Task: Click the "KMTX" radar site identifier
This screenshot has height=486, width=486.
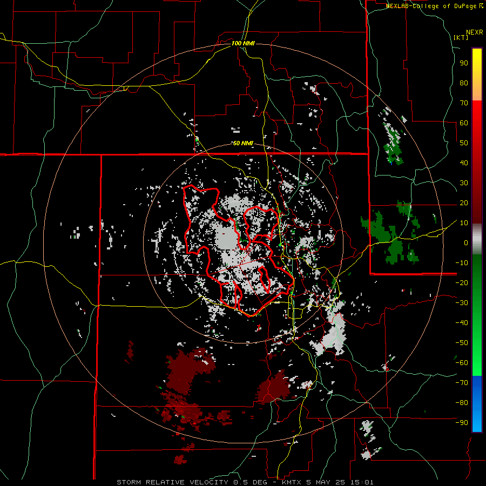Action: (x=292, y=482)
